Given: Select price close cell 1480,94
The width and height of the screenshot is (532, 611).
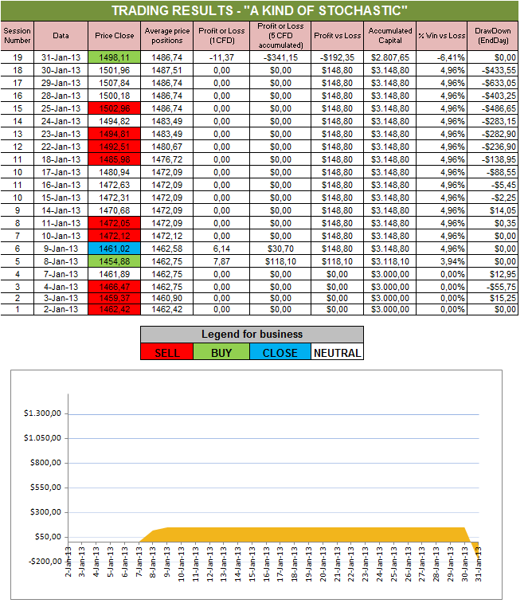Looking at the screenshot, I should point(114,172).
